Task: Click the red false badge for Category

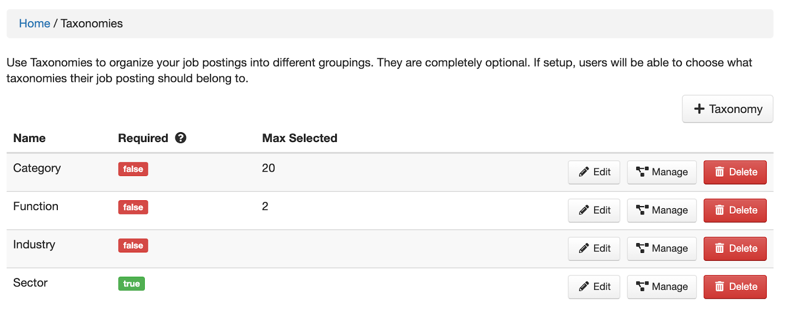Action: point(133,169)
